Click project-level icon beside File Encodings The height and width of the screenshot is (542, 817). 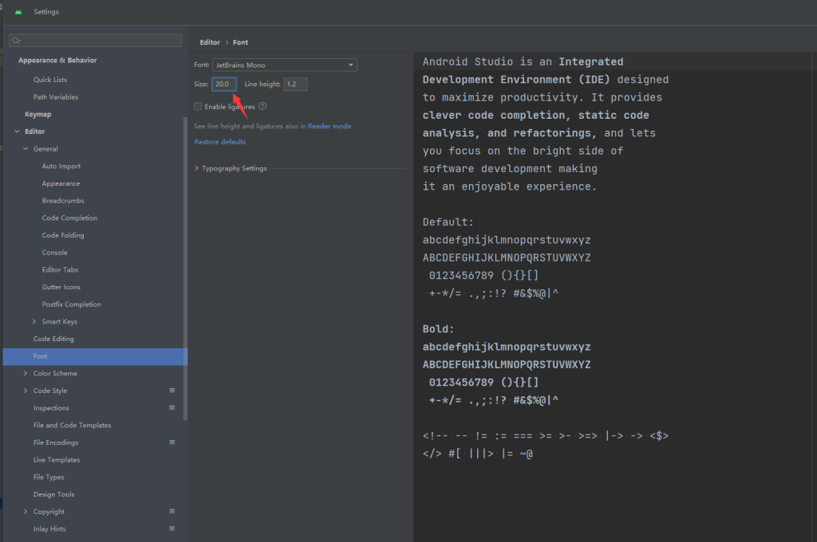(172, 442)
